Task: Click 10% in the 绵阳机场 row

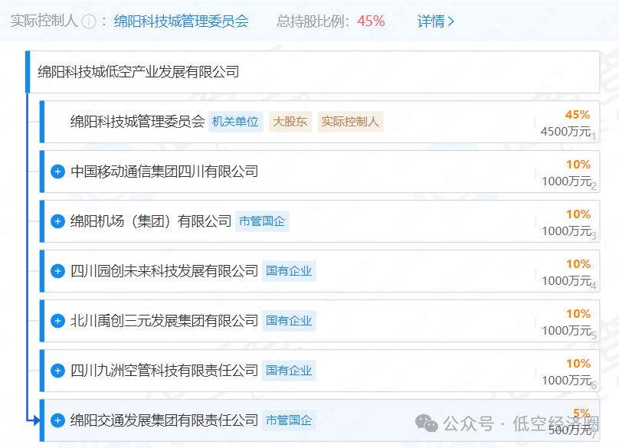Action: point(578,214)
